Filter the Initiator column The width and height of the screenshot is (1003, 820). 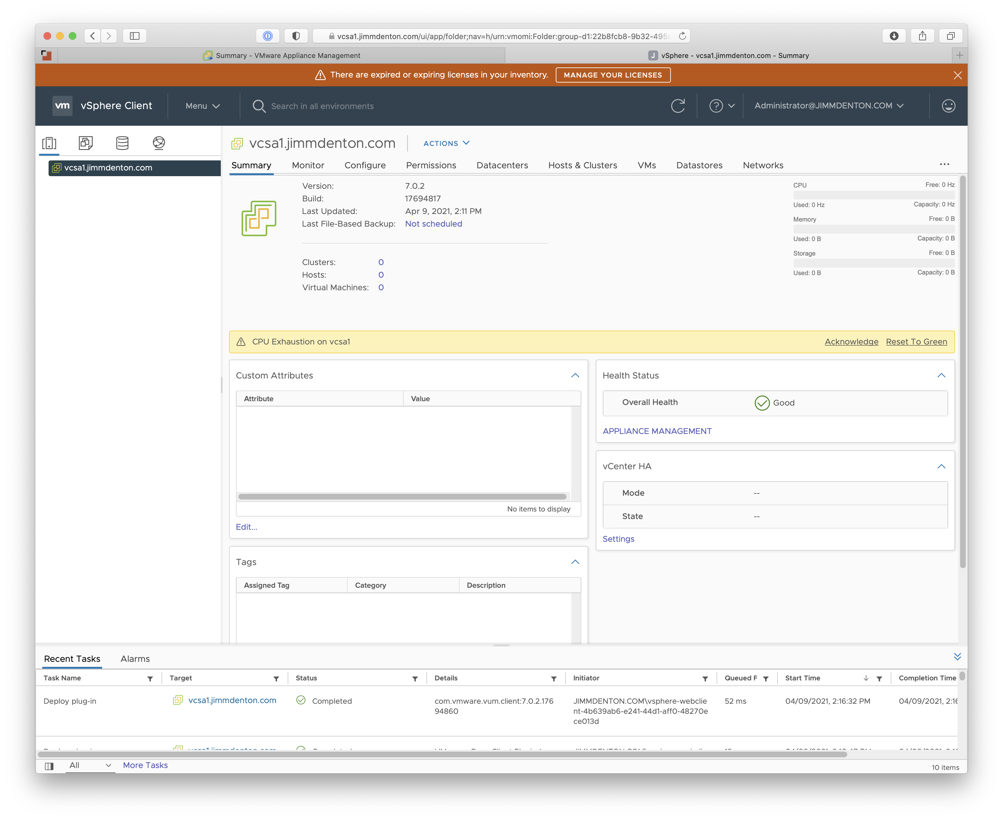(705, 678)
